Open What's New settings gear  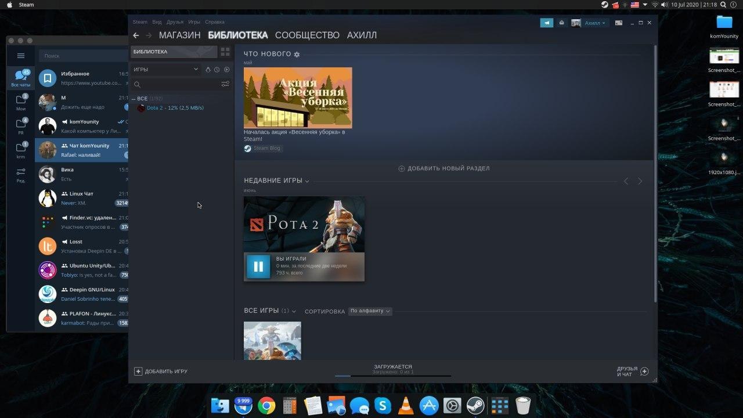[x=297, y=55]
